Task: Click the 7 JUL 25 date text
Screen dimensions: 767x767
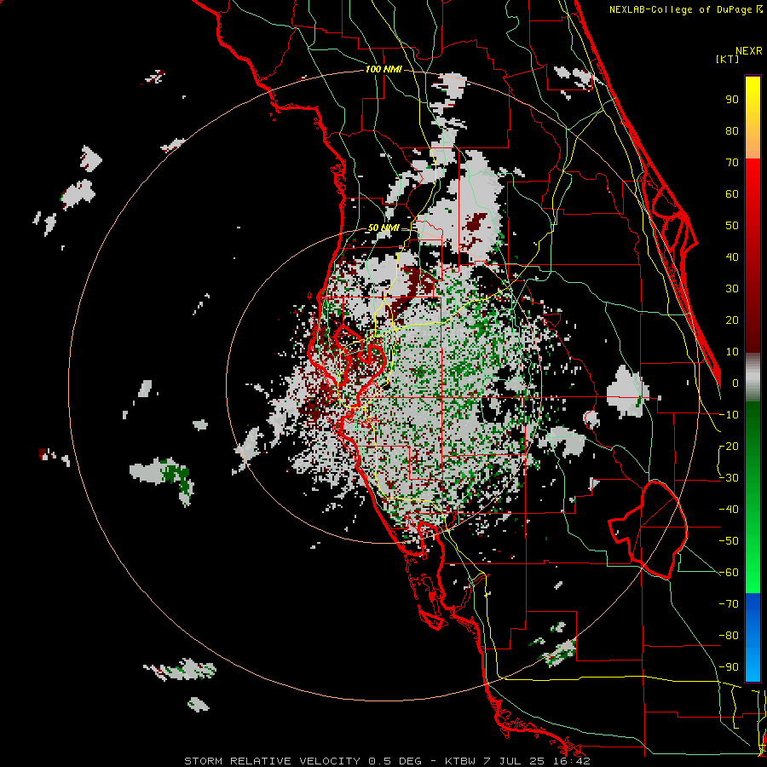Action: tap(515, 761)
